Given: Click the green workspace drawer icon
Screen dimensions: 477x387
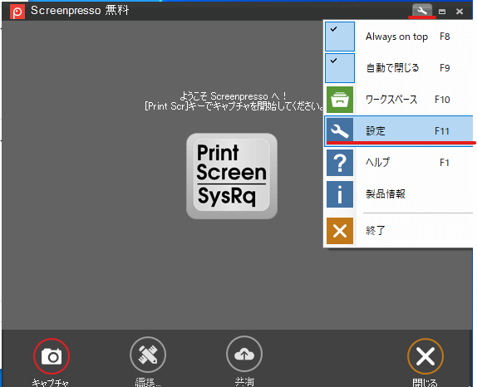Looking at the screenshot, I should point(340,100).
